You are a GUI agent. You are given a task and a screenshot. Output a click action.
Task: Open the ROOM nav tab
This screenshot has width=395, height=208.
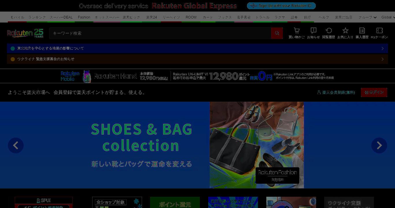click(x=191, y=17)
